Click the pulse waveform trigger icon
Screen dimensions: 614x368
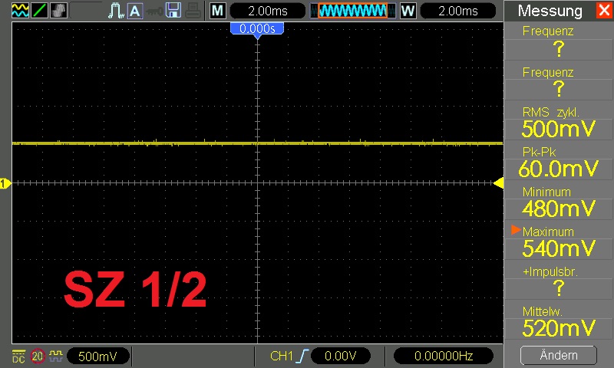coord(116,11)
